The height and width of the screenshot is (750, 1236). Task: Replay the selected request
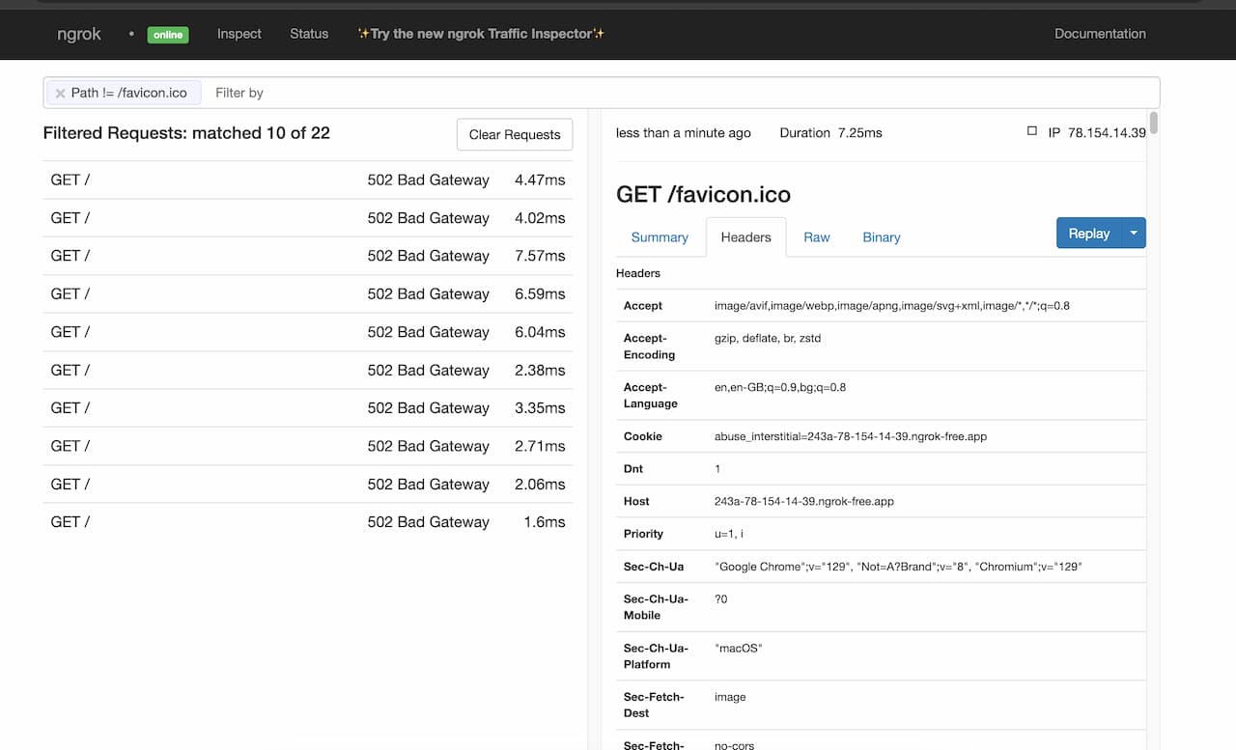pos(1088,234)
